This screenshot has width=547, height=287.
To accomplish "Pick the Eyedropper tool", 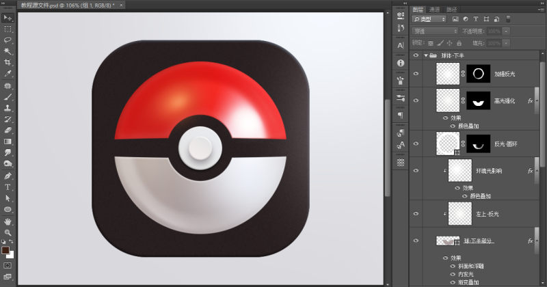I will (8, 73).
